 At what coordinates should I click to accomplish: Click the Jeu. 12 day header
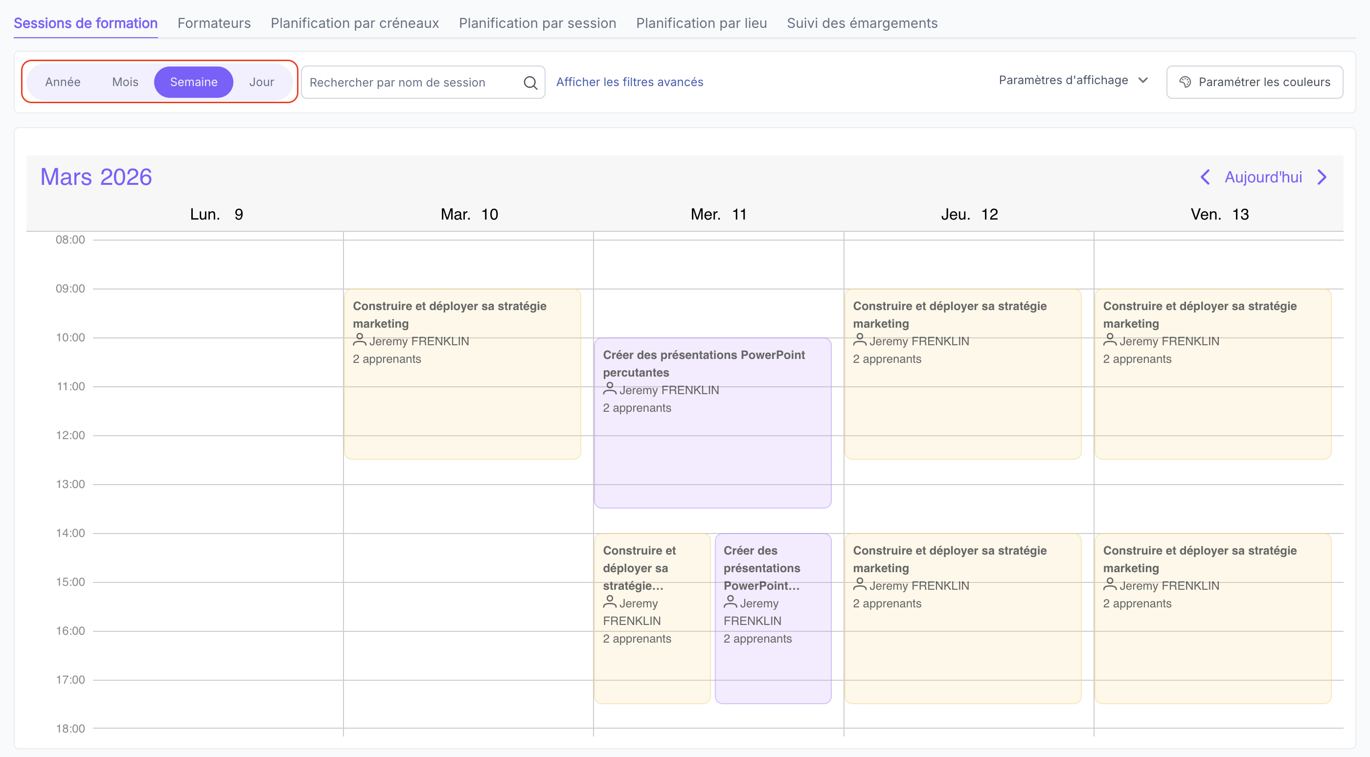(x=969, y=214)
